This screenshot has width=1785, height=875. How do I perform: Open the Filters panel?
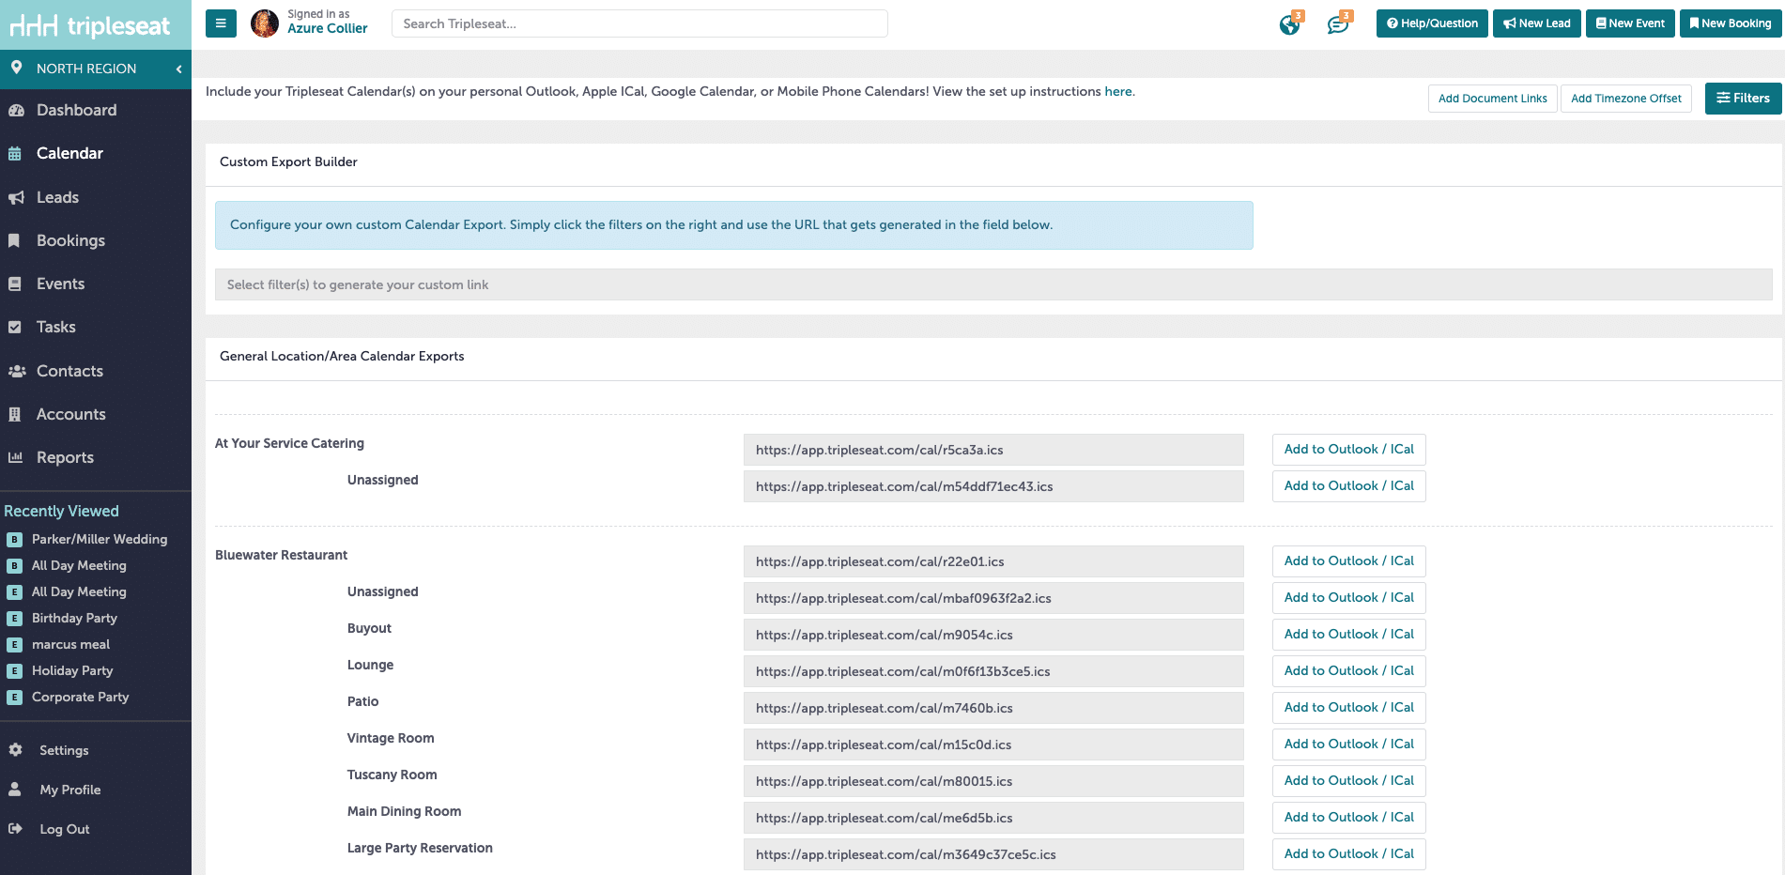coord(1743,98)
